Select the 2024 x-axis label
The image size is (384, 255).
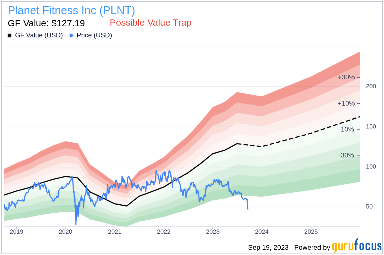click(x=262, y=232)
